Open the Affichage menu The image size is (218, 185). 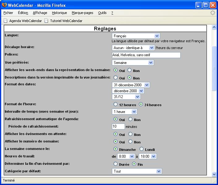(40, 13)
